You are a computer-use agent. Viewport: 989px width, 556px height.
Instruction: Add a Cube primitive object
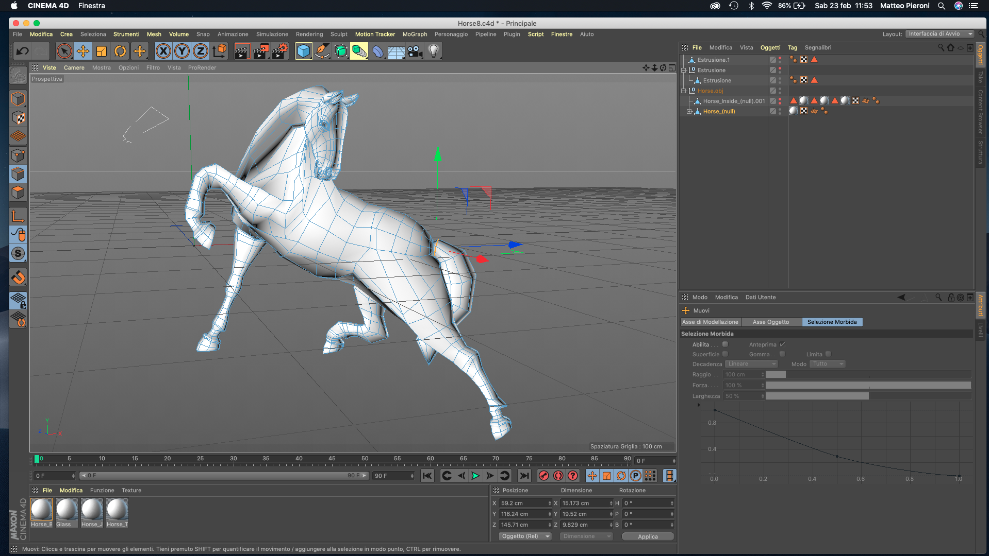(304, 51)
